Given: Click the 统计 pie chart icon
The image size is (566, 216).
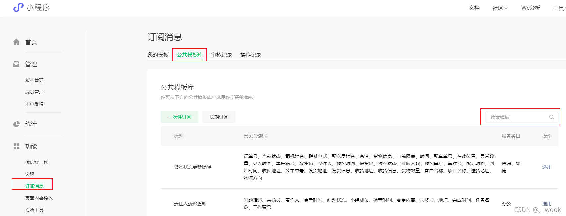Looking at the screenshot, I should pos(16,124).
